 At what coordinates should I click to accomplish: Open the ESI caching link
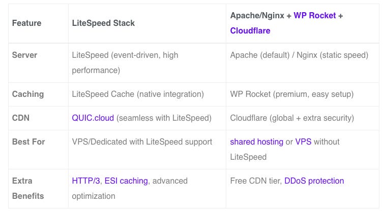coord(126,181)
